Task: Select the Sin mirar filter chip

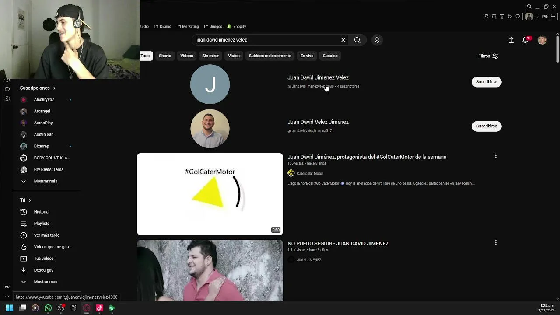Action: click(210, 56)
